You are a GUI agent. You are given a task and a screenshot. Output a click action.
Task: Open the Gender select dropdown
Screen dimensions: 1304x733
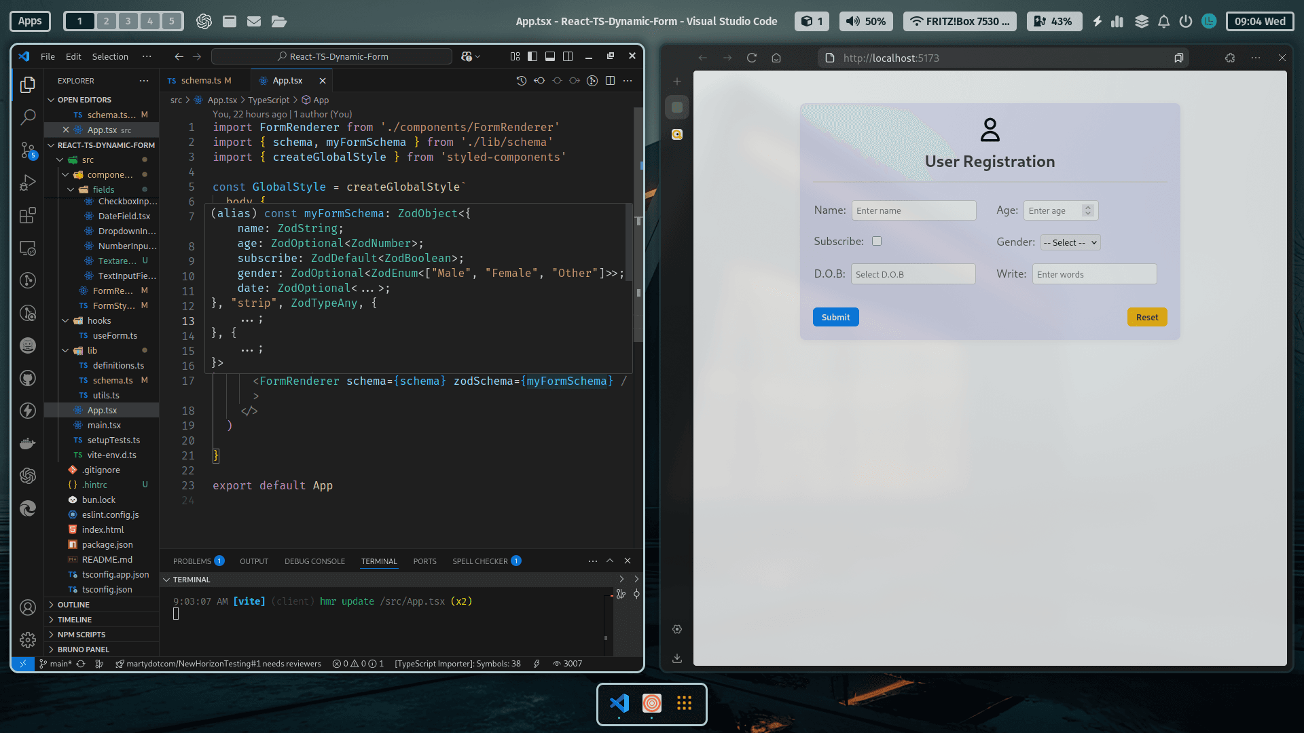(x=1070, y=242)
